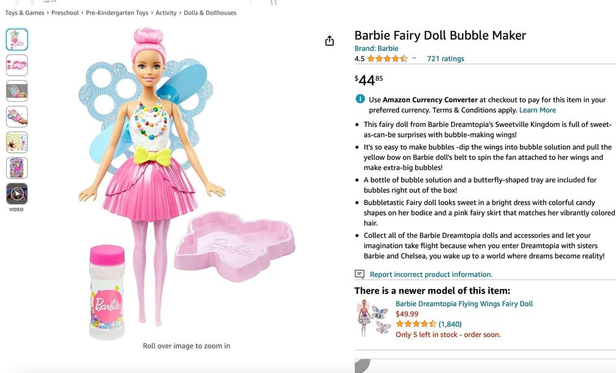Screen dimensions: 616x373
Task: Open the Toys & Games breadcrumb
Action: coord(25,13)
